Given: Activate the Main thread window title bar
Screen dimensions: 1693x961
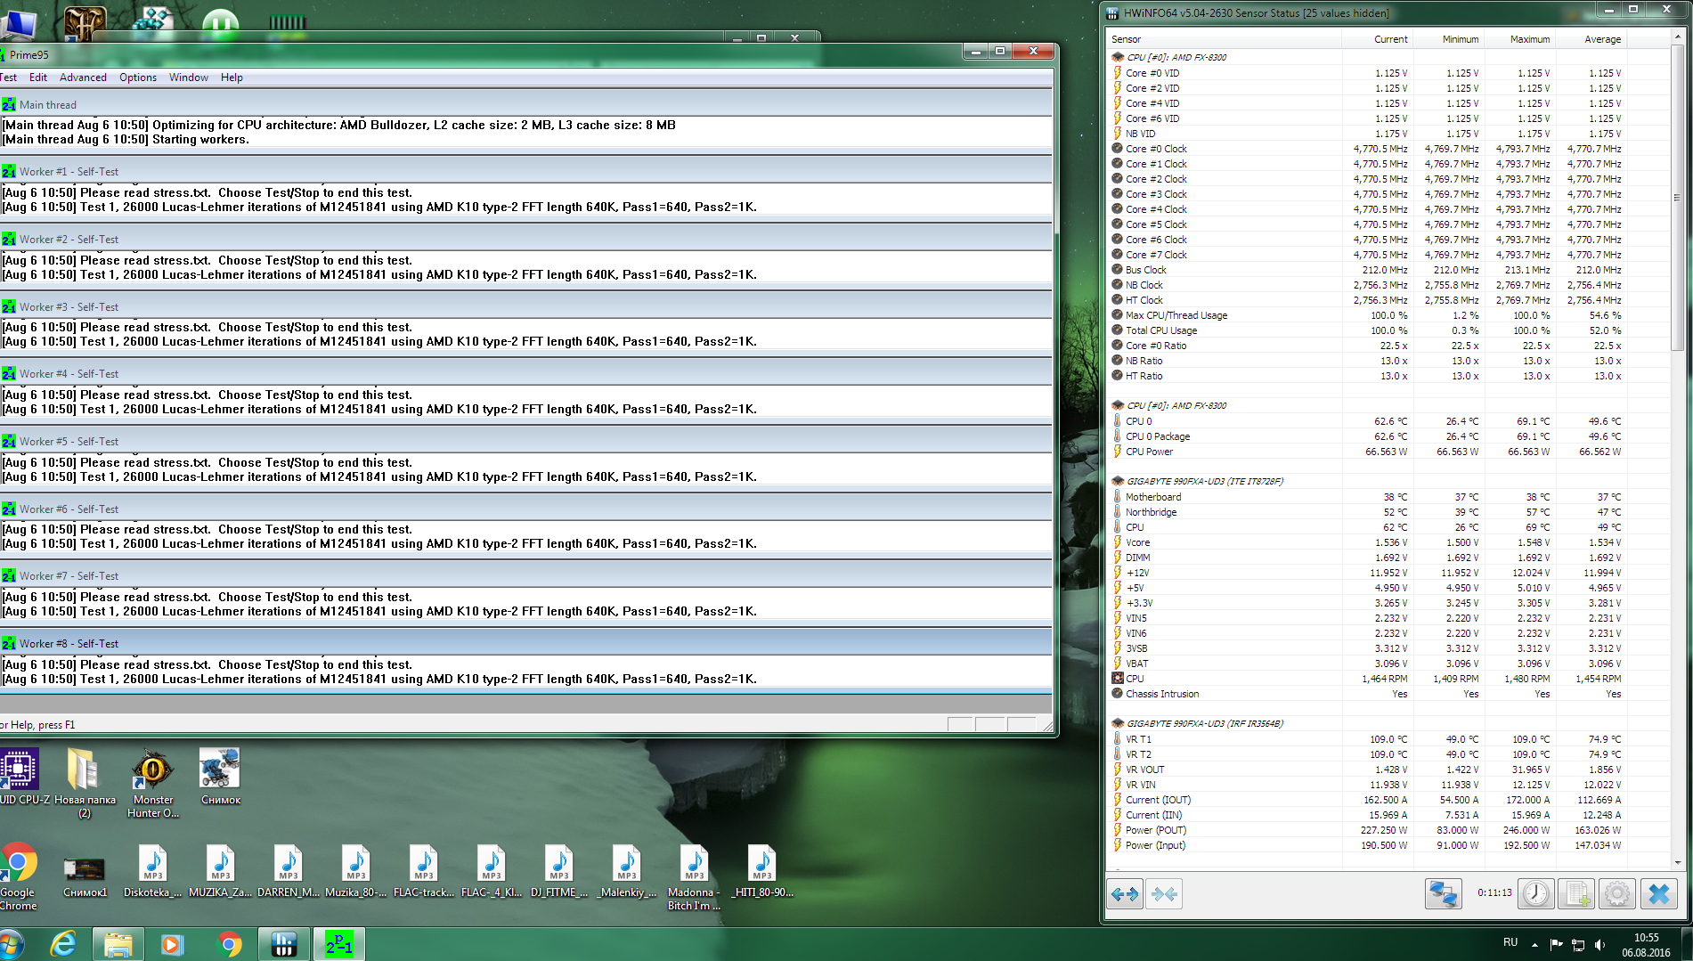Looking at the screenshot, I should click(525, 104).
